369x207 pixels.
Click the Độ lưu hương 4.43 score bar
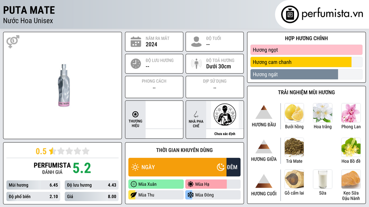point(92,185)
